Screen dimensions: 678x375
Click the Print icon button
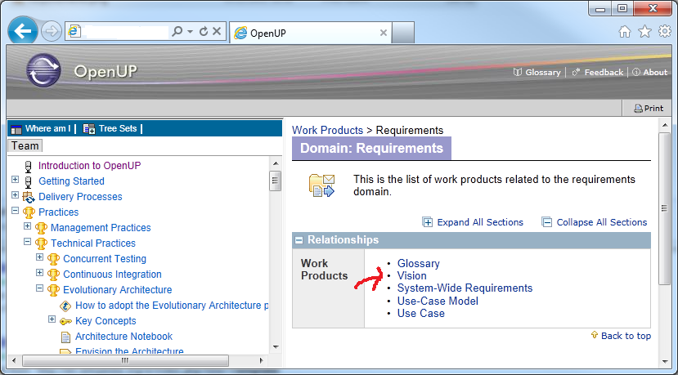click(x=638, y=109)
